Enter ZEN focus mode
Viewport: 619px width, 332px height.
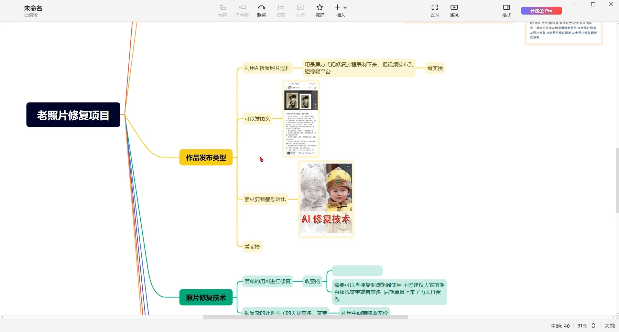pos(434,10)
